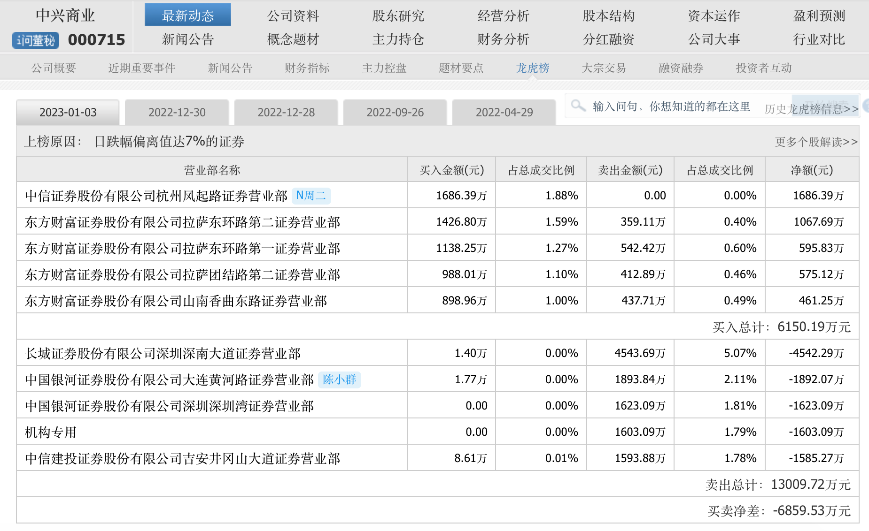The image size is (869, 531).
Task: Click the stock code 000715
Action: (x=96, y=40)
